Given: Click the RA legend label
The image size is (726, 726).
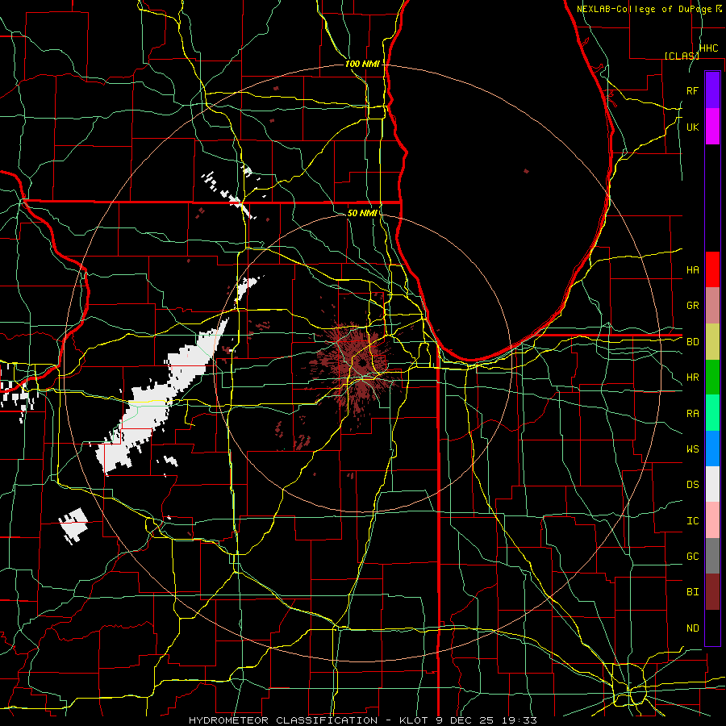Looking at the screenshot, I should click(x=693, y=414).
